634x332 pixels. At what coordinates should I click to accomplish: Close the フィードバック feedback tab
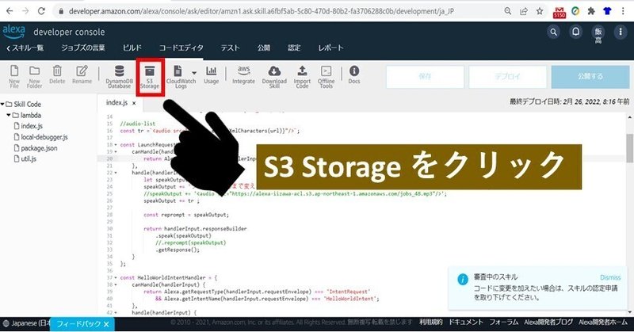[106, 324]
